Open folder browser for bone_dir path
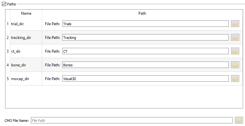 click(235, 65)
